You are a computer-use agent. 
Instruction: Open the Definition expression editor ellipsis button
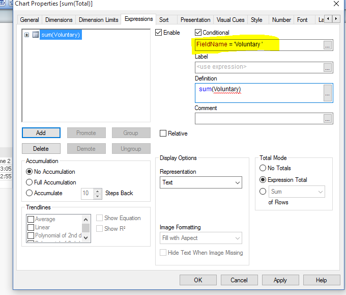click(x=328, y=93)
